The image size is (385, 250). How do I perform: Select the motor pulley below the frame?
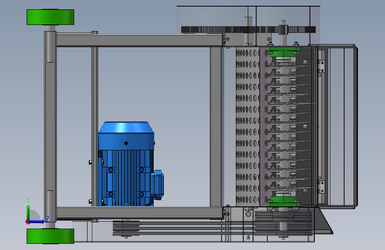pyautogui.click(x=126, y=228)
